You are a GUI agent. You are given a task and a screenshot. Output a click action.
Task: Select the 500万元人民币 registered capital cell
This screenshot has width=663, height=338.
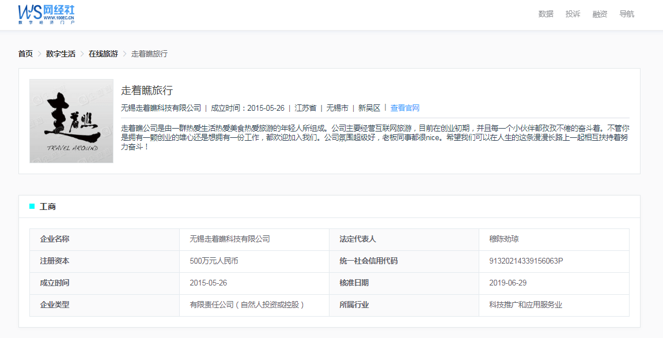(214, 261)
